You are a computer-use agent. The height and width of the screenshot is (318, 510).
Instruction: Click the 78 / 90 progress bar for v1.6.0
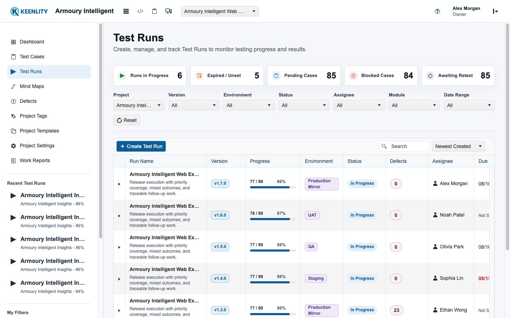273,219
